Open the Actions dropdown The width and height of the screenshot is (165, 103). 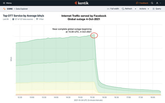(144, 9)
